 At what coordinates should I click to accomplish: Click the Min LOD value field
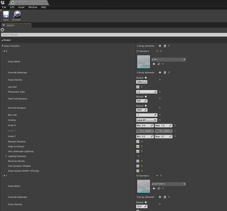pos(147,115)
